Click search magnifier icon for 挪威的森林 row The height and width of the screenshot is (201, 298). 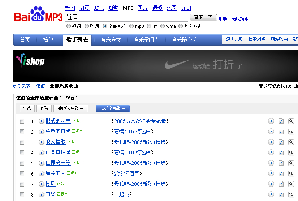pyautogui.click(x=291, y=121)
